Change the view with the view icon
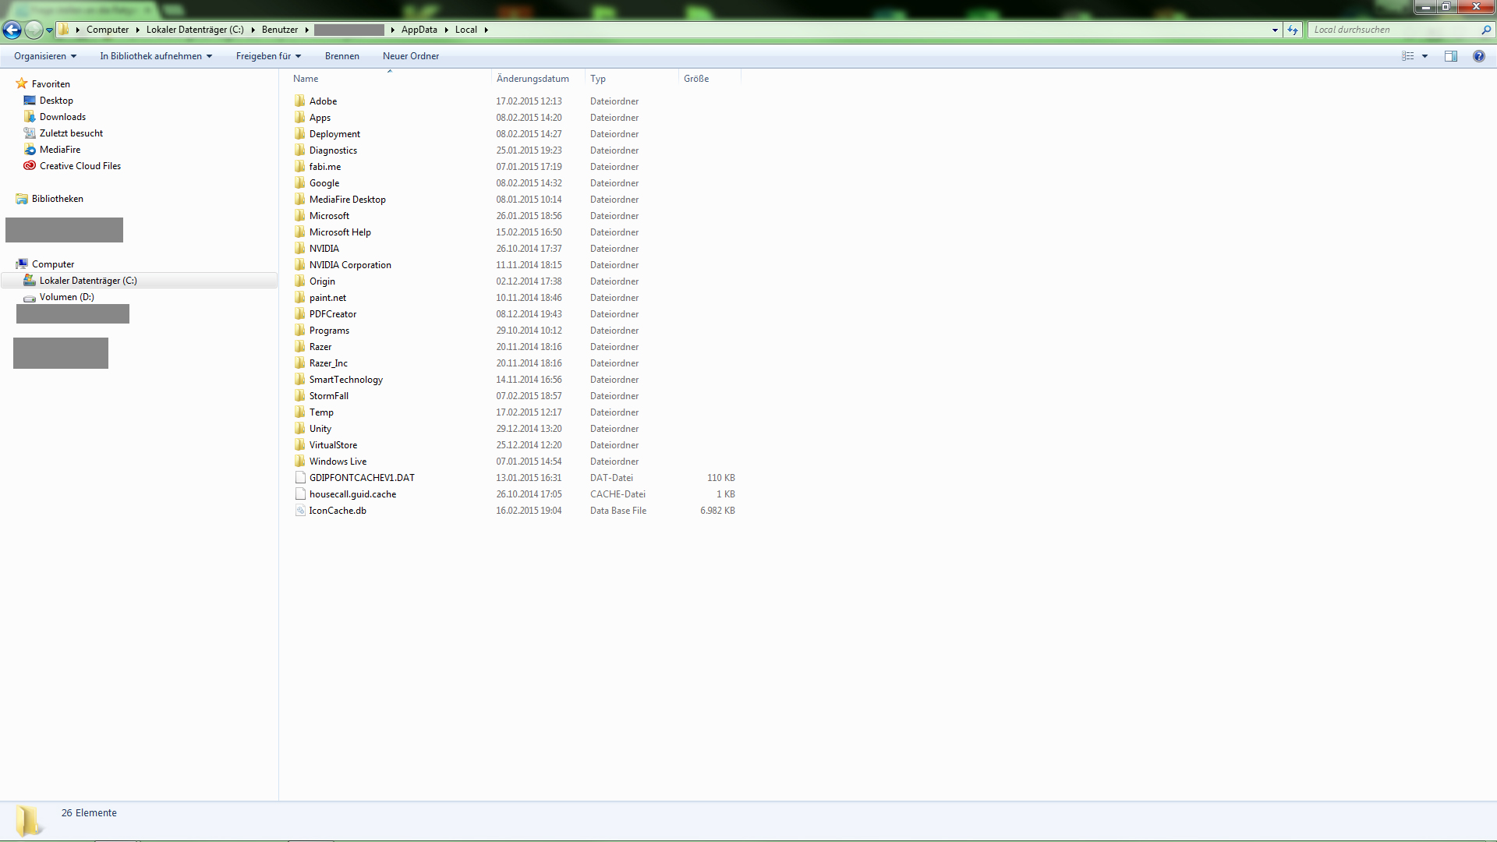 (x=1408, y=56)
